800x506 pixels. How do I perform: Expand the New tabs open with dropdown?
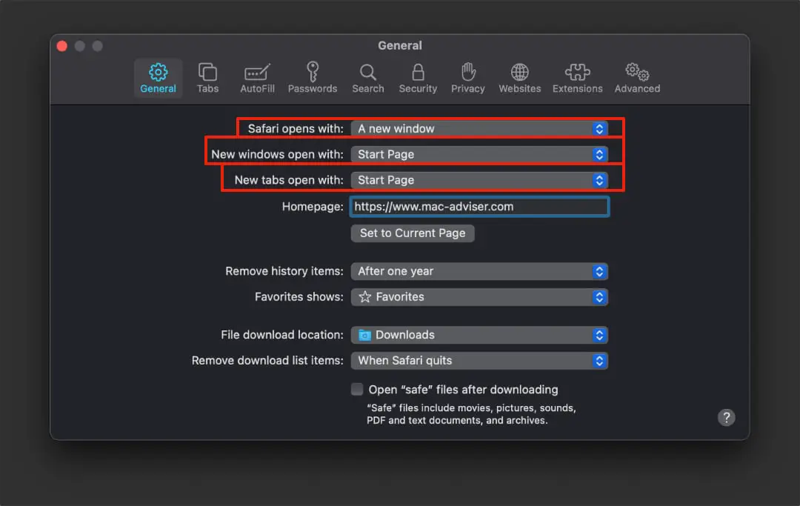pos(479,180)
